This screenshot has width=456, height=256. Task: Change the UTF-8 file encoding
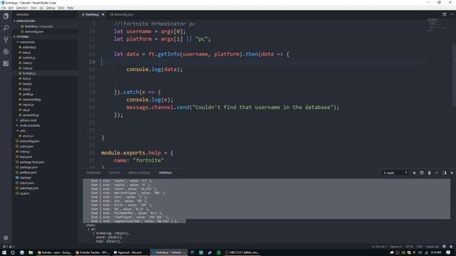(x=409, y=247)
